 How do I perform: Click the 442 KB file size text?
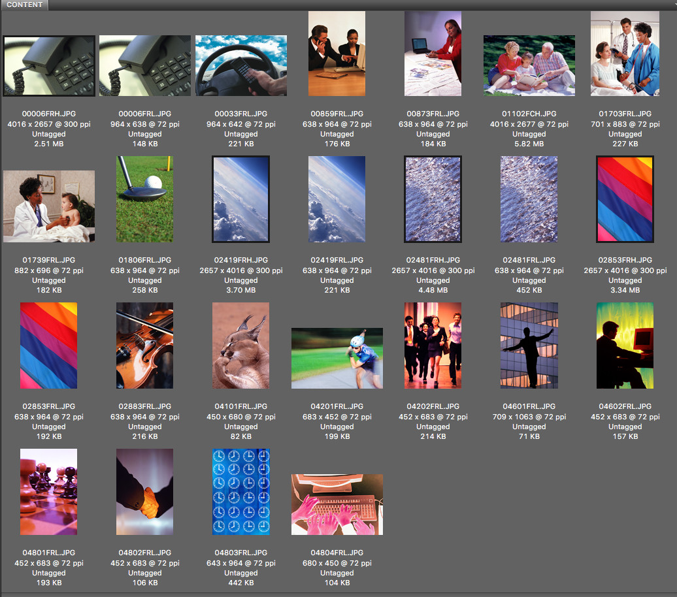(241, 583)
